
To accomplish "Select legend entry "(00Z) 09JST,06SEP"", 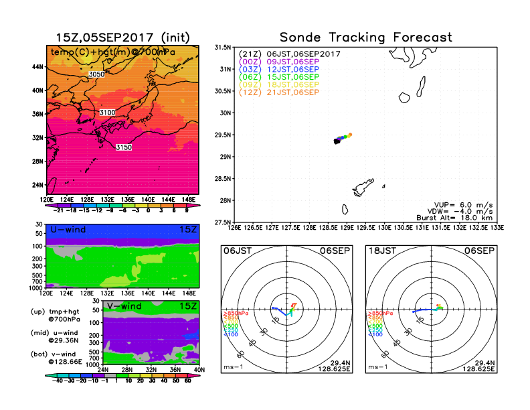I will point(279,62).
